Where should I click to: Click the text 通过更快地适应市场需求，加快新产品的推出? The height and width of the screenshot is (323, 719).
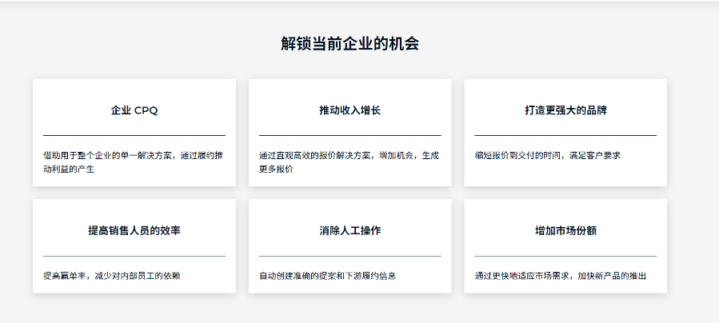tap(561, 276)
